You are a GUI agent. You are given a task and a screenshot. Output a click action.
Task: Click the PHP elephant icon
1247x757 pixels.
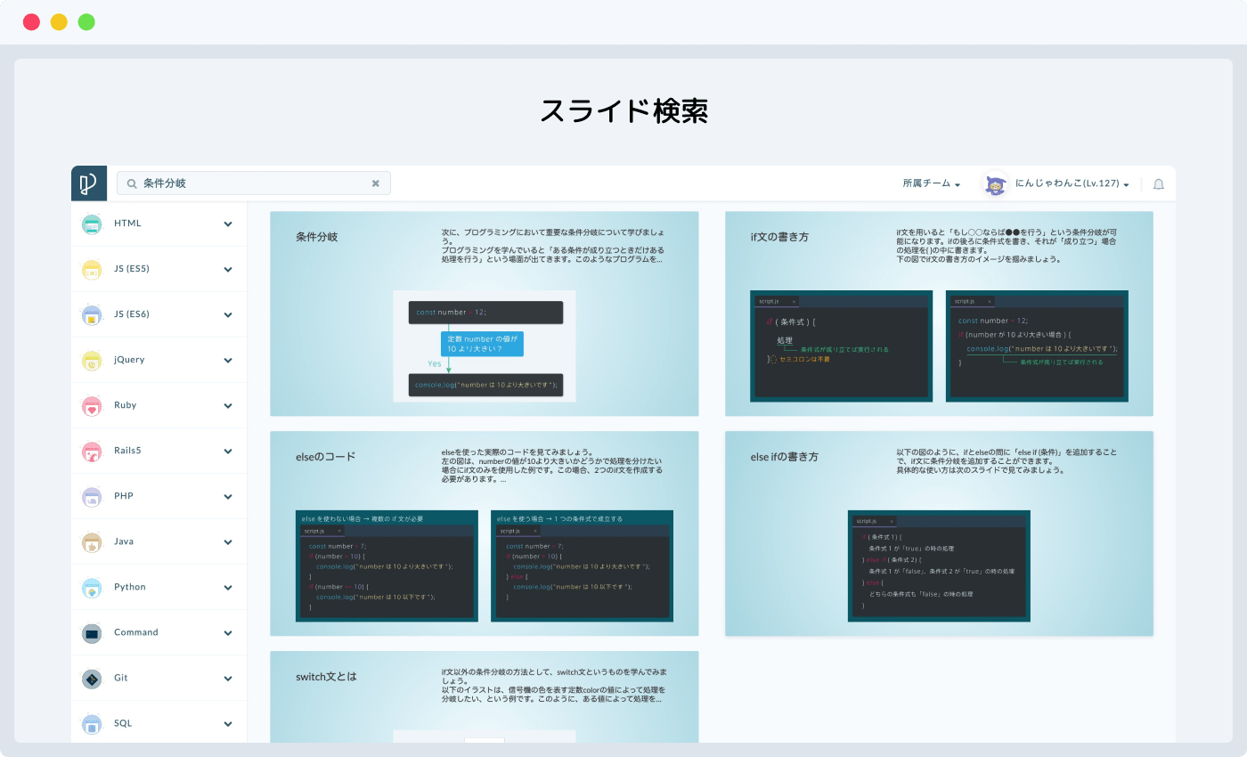pyautogui.click(x=92, y=496)
